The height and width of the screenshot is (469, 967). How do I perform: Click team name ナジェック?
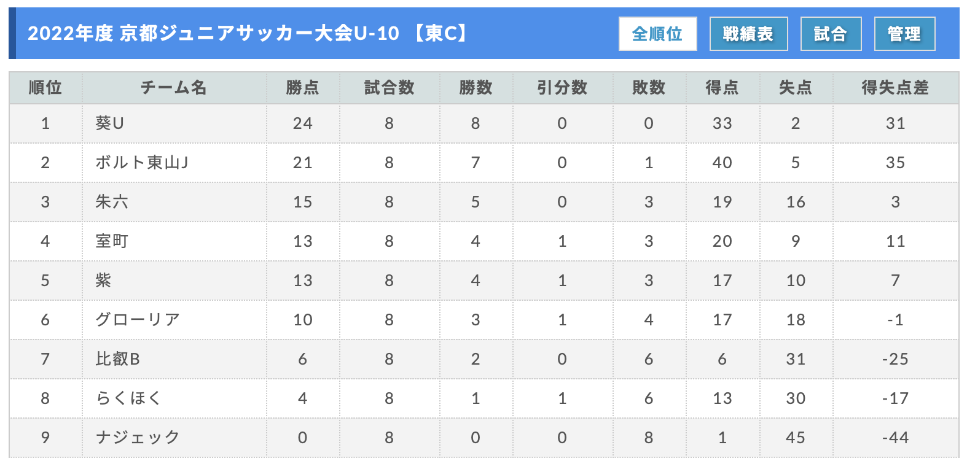[138, 438]
